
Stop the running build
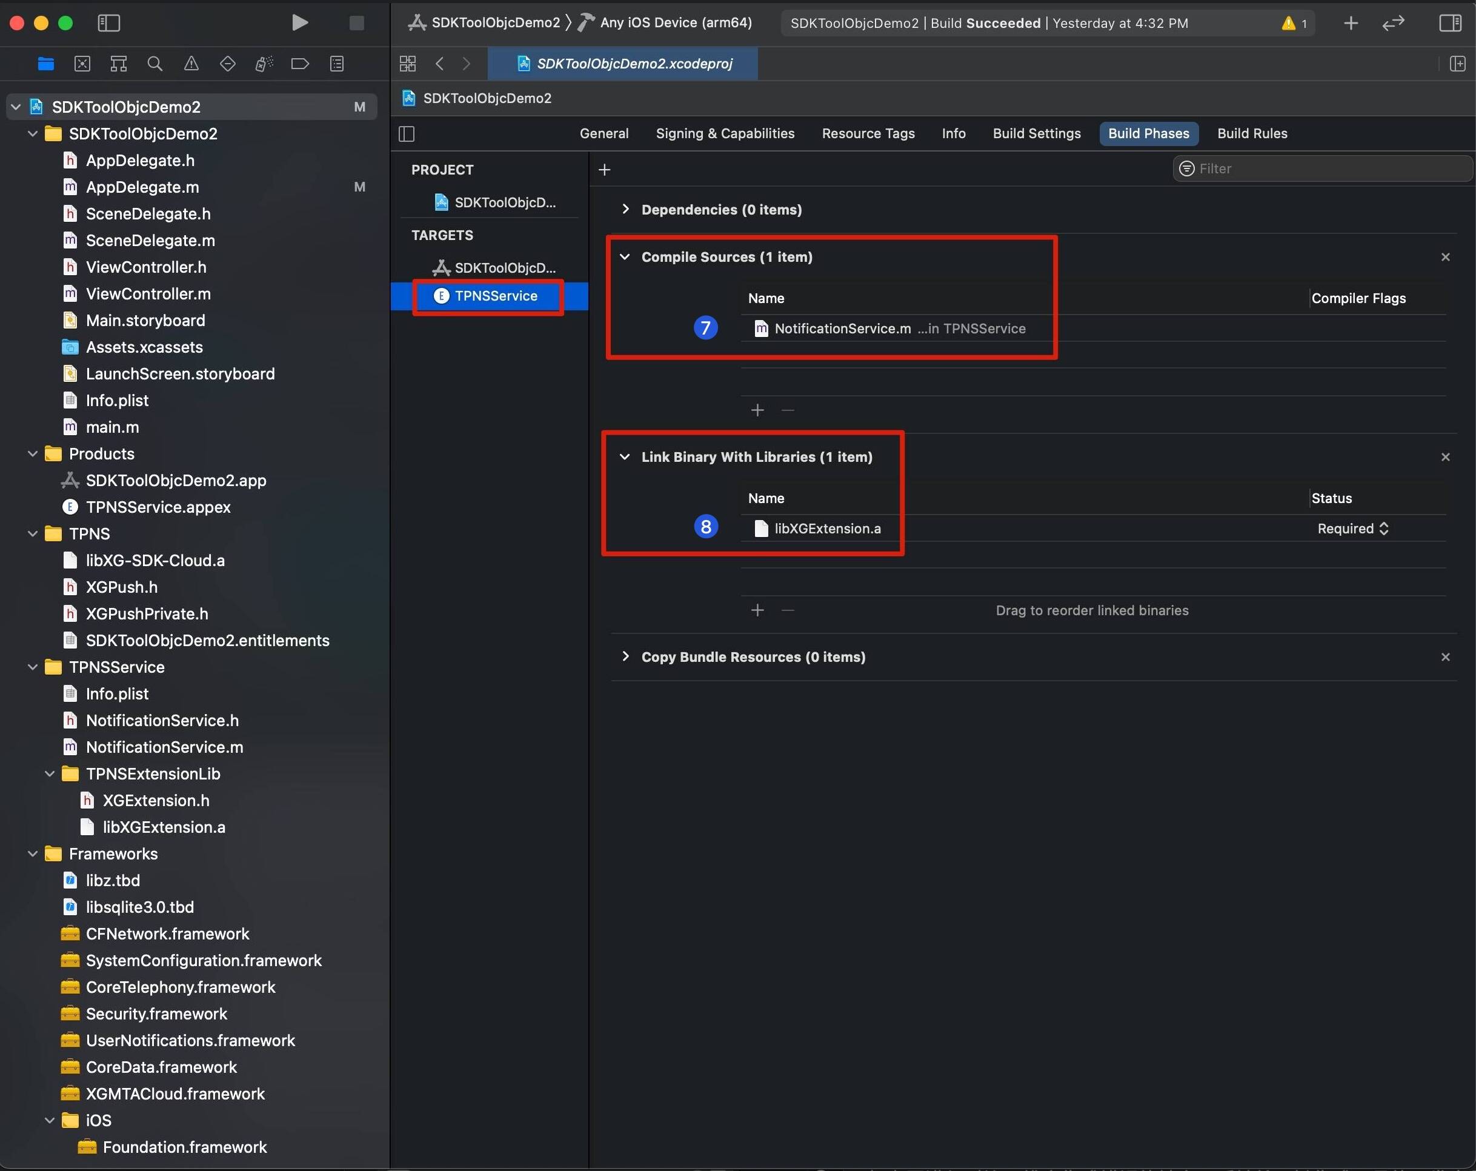356,22
